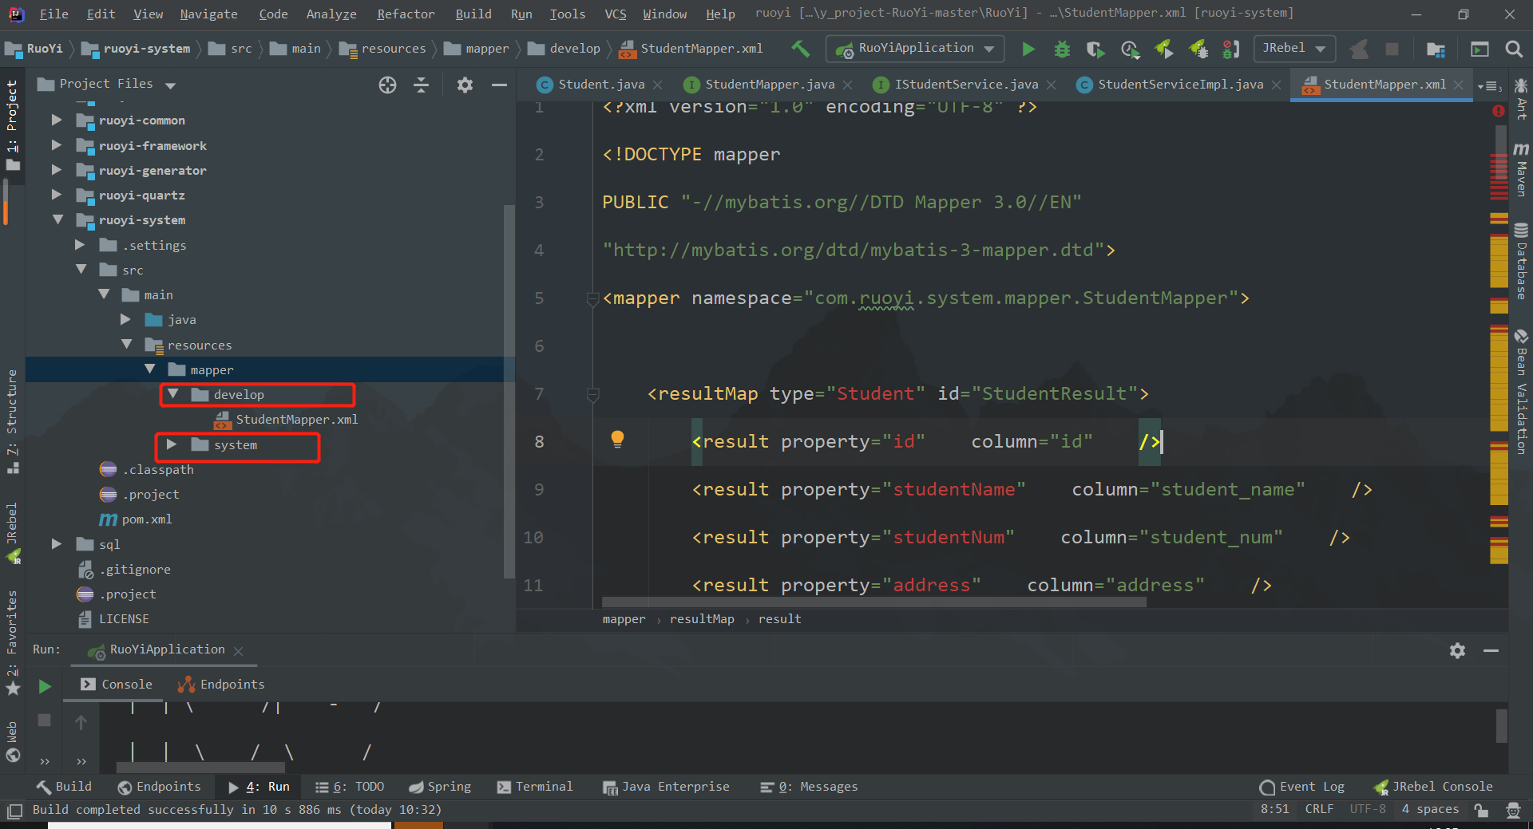1533x829 pixels.
Task: Toggle the Web side panel
Action: pos(12,741)
